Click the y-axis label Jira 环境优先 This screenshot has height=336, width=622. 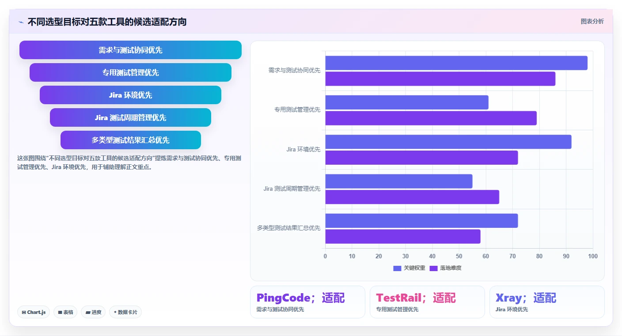pyautogui.click(x=303, y=149)
